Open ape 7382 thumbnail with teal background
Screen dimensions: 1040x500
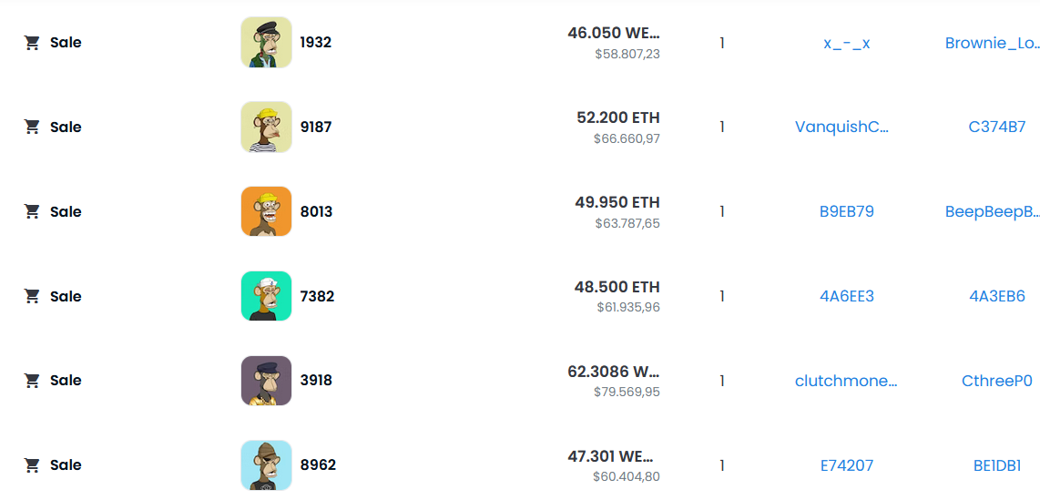tap(266, 296)
